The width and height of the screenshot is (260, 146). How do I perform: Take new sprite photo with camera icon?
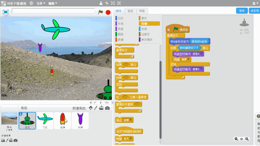(x=107, y=108)
